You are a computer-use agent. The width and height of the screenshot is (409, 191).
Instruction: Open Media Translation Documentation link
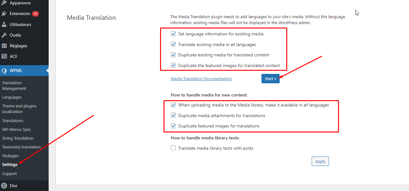point(201,79)
